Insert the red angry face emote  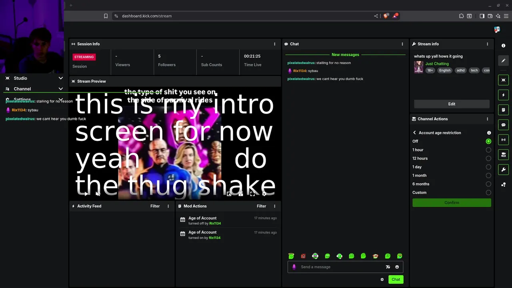coord(303,256)
